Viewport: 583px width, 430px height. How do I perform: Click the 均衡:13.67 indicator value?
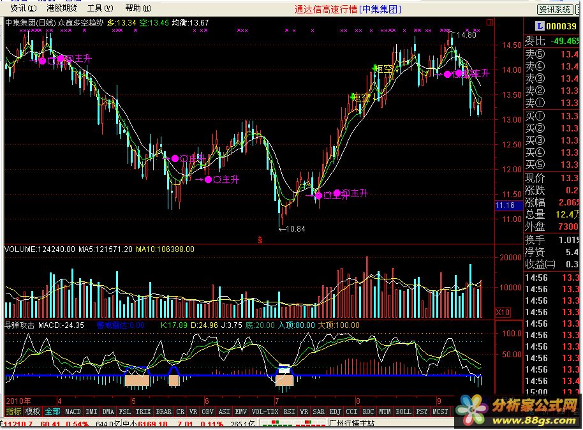tap(191, 23)
